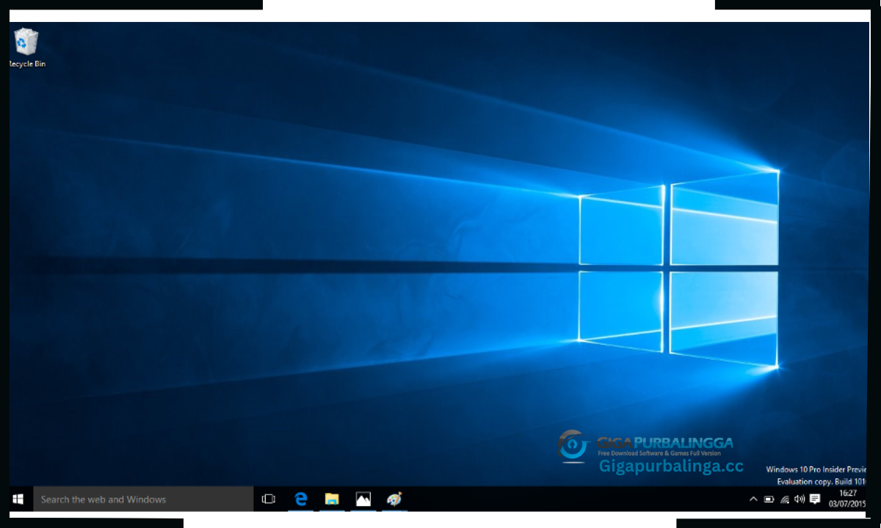Image resolution: width=881 pixels, height=528 pixels.
Task: Open File Explorer from the taskbar
Action: tap(332, 499)
